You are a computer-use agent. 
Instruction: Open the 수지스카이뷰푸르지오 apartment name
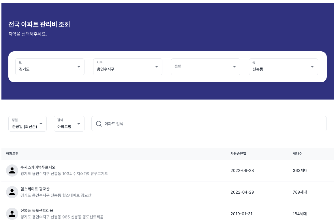point(38,167)
